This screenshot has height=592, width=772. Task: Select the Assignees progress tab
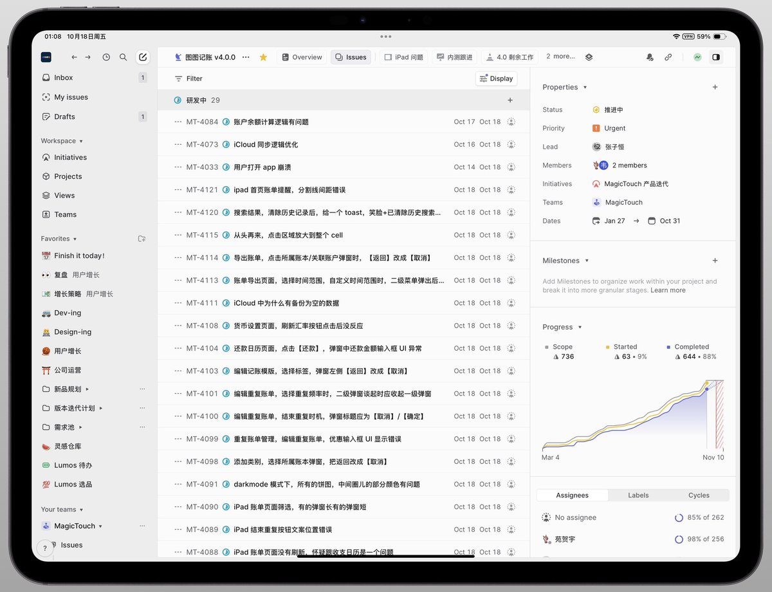573,495
